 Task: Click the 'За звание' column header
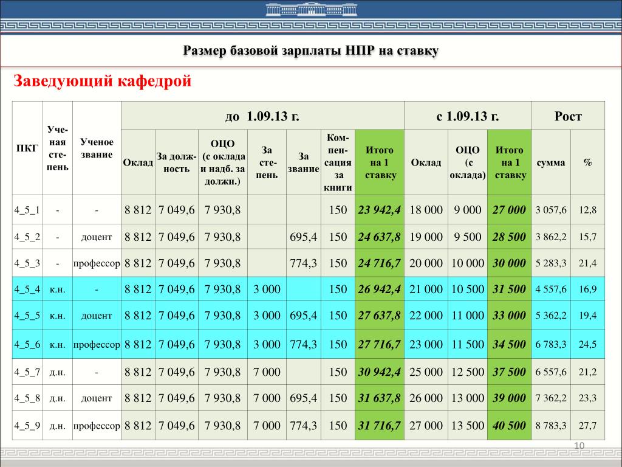click(304, 162)
